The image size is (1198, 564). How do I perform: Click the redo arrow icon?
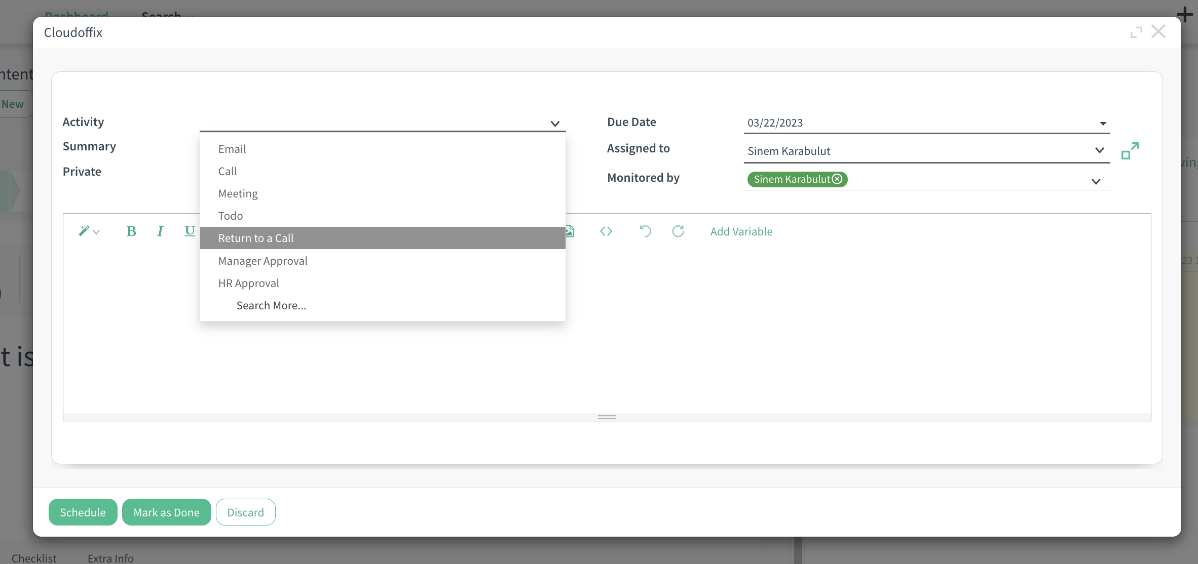(x=678, y=231)
